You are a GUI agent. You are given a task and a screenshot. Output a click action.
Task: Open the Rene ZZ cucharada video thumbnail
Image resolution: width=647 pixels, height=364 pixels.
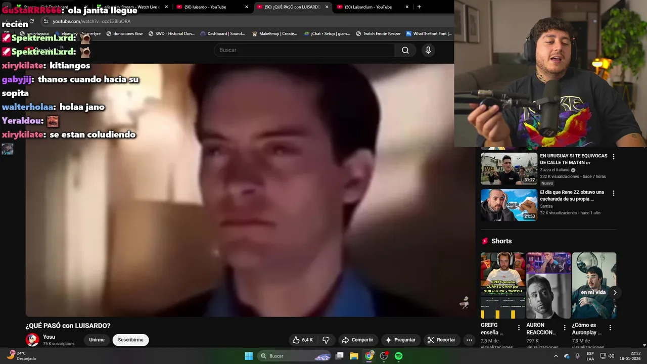509,205
